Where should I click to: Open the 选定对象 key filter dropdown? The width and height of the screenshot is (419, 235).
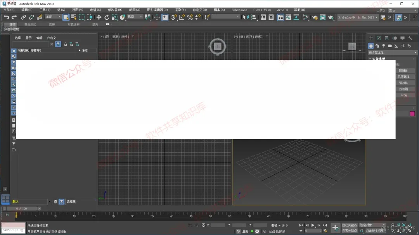372,225
